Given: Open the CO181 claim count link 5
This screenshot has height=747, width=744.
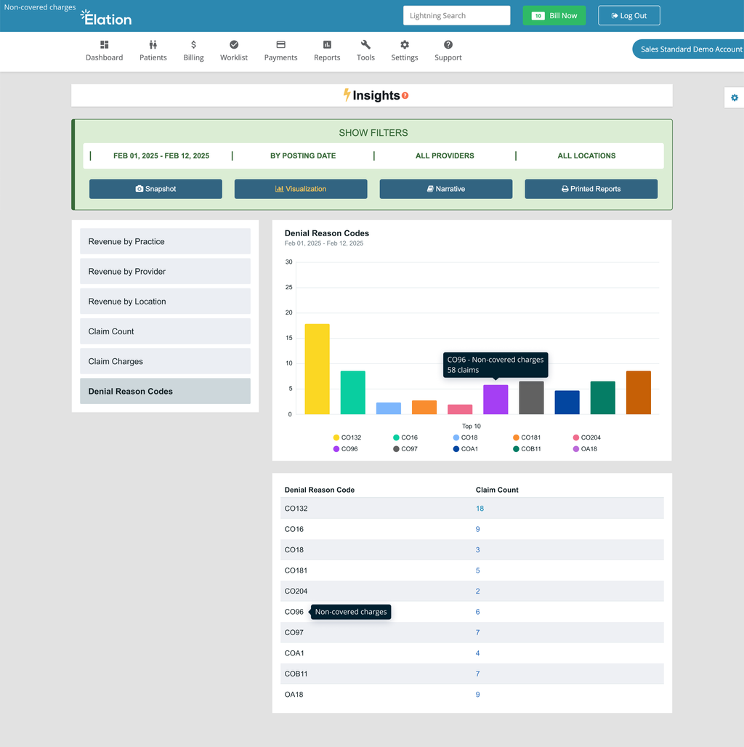Looking at the screenshot, I should [x=478, y=570].
